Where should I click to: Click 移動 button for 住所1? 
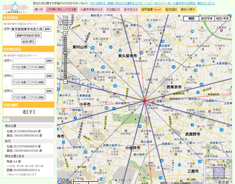pyautogui.click(x=49, y=61)
